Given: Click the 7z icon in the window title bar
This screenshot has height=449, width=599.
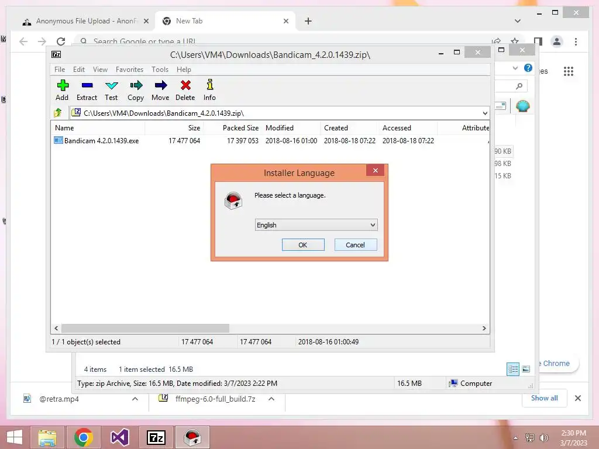Looking at the screenshot, I should [56, 54].
